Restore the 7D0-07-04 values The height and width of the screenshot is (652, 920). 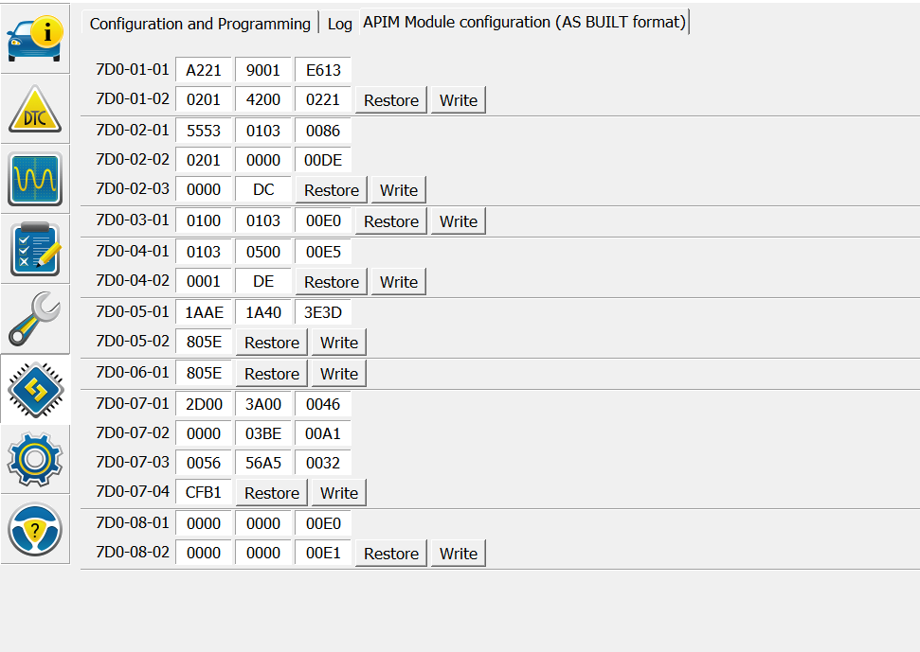271,492
